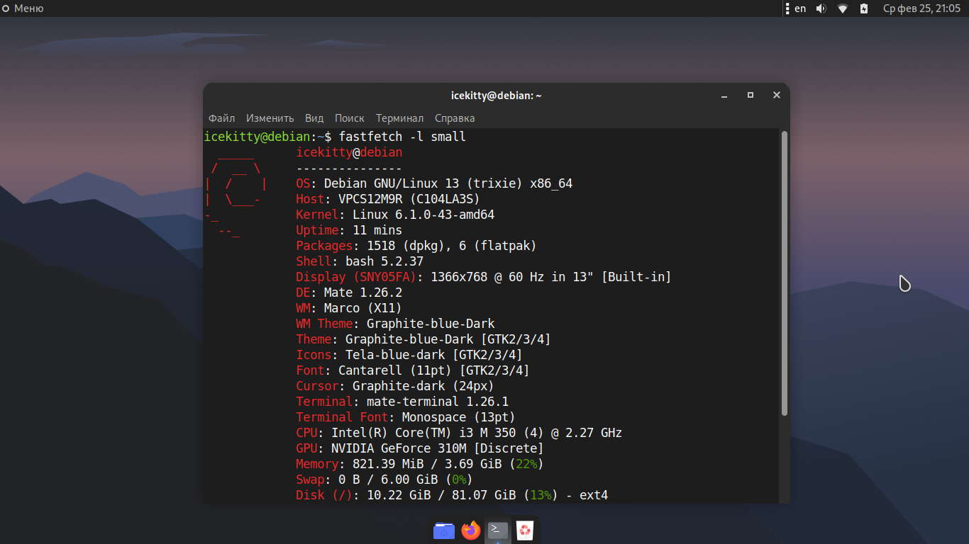This screenshot has height=544, width=969.
Task: Click the terminal icon in the dock
Action: [x=498, y=530]
